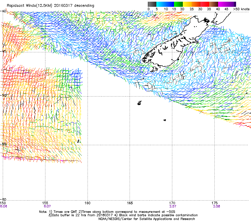Click the "Data buffer is 22 hrs" note
The width and height of the screenshot is (251, 221).
[70, 215]
